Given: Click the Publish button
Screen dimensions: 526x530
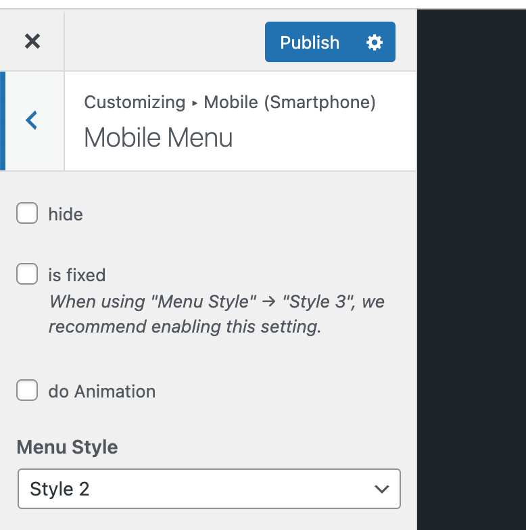Looking at the screenshot, I should [x=310, y=43].
